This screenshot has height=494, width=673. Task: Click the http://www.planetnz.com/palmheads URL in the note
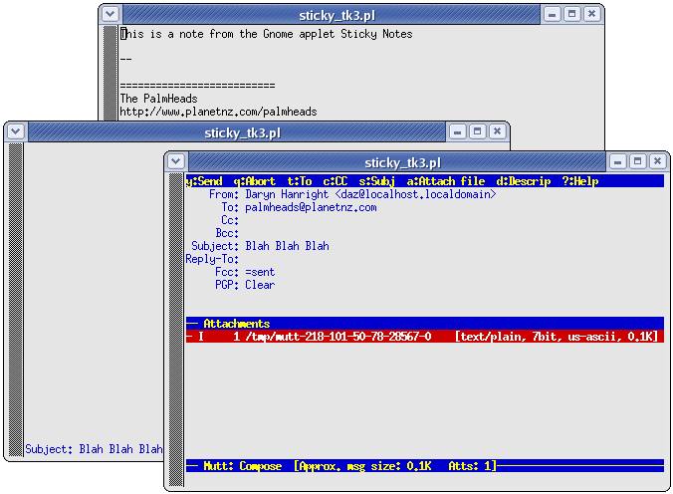coord(218,113)
